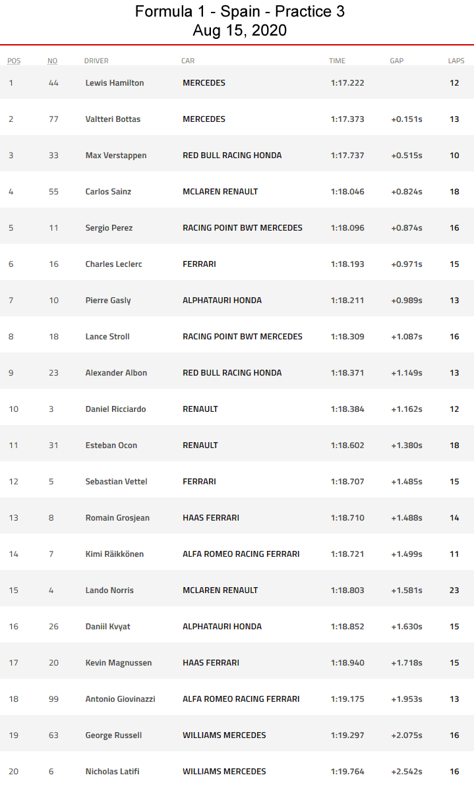The height and width of the screenshot is (798, 474).
Task: Click the NO column header
Action: tap(52, 61)
